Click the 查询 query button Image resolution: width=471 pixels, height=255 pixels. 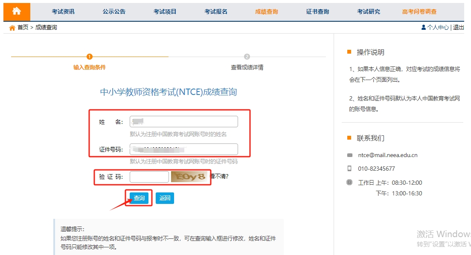pyautogui.click(x=139, y=198)
